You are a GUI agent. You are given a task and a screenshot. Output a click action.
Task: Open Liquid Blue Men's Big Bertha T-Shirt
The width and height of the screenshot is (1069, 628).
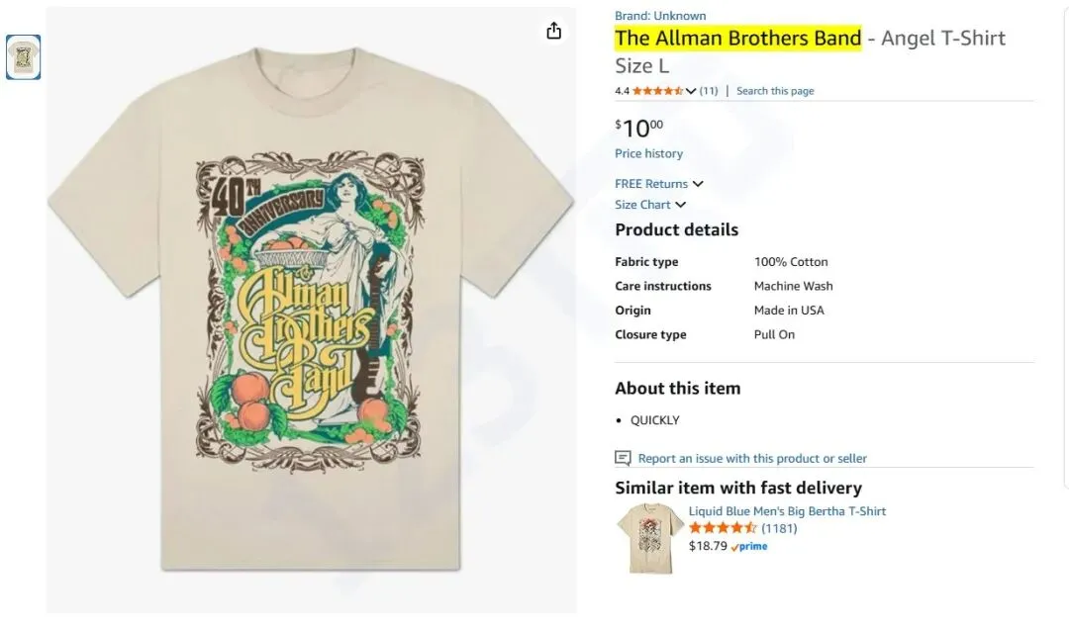point(787,511)
